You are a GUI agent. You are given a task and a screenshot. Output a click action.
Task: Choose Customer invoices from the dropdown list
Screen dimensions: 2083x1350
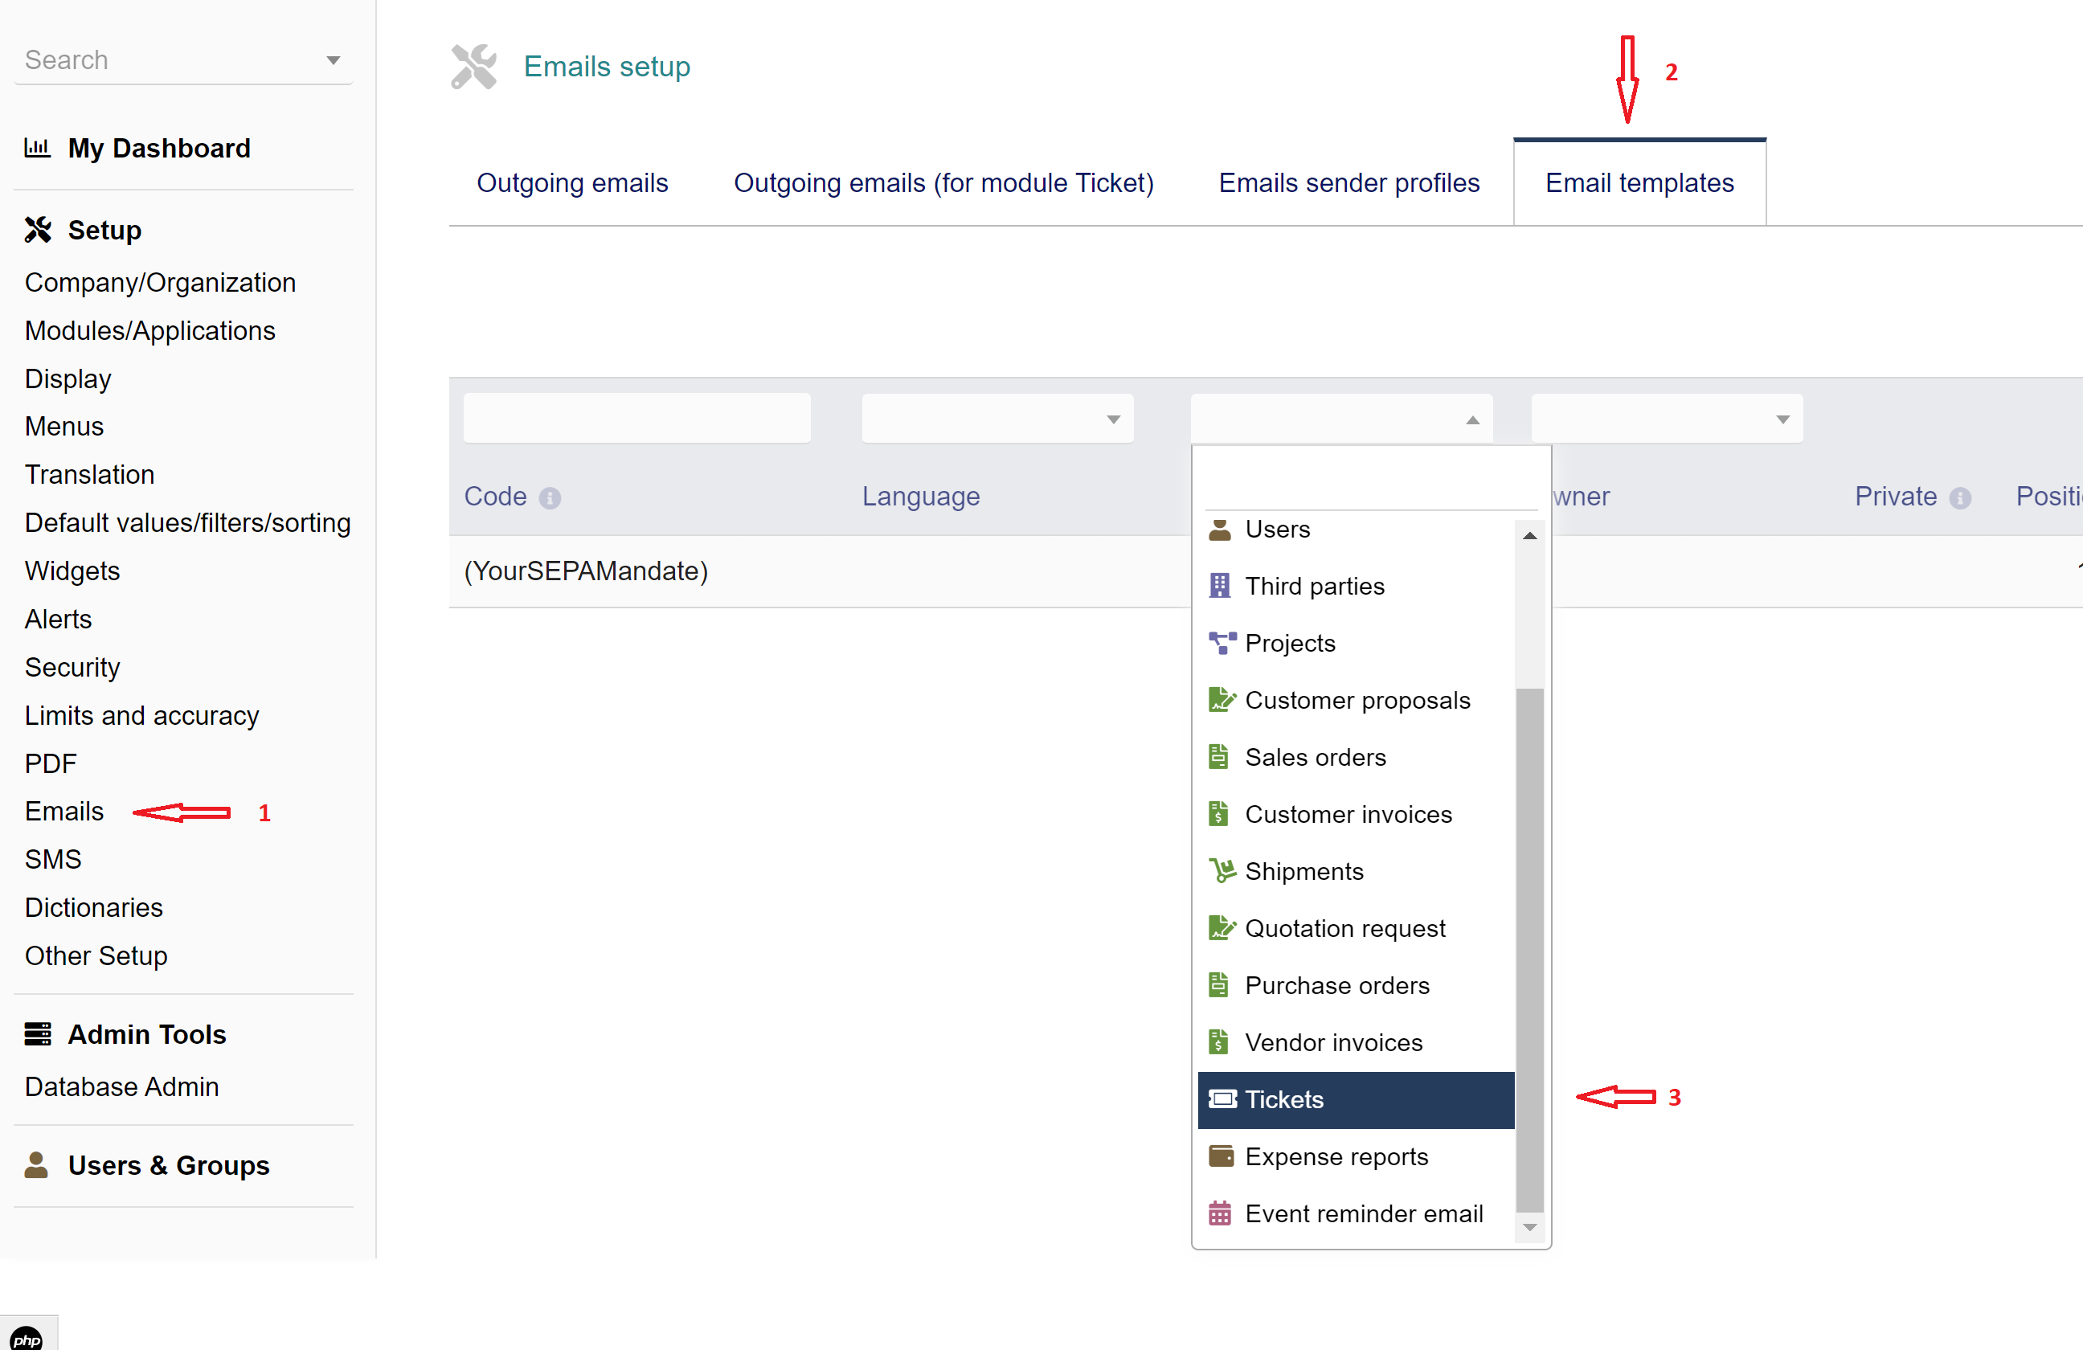click(1348, 815)
